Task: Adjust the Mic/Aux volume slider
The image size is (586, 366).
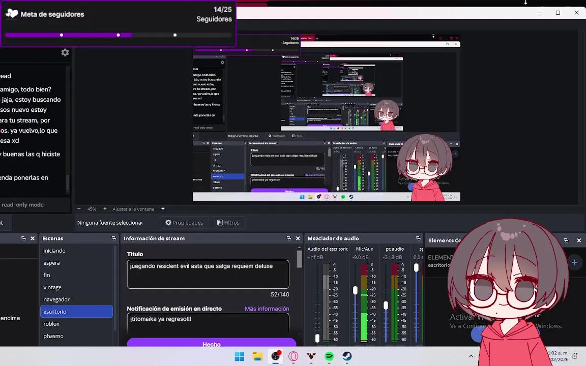Action: tap(355, 290)
